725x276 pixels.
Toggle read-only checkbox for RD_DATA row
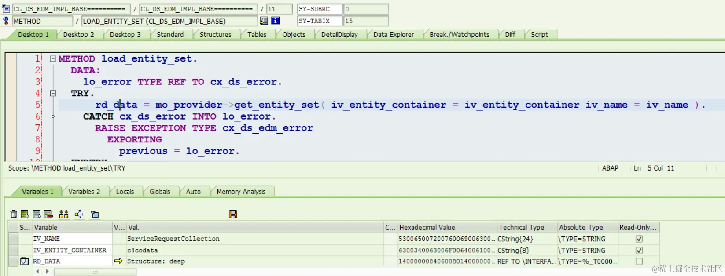coord(639,261)
